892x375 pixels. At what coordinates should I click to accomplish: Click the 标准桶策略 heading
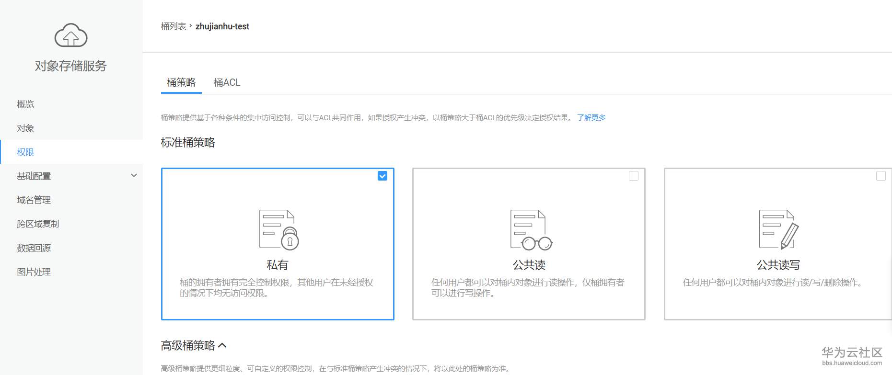(x=188, y=142)
